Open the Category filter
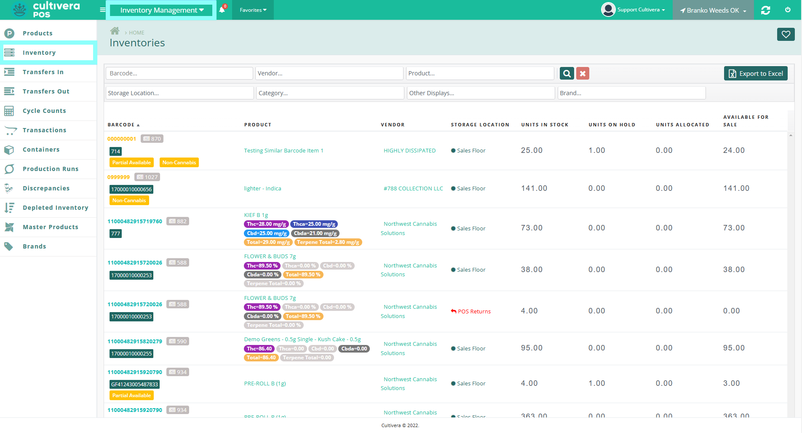 pyautogui.click(x=330, y=93)
